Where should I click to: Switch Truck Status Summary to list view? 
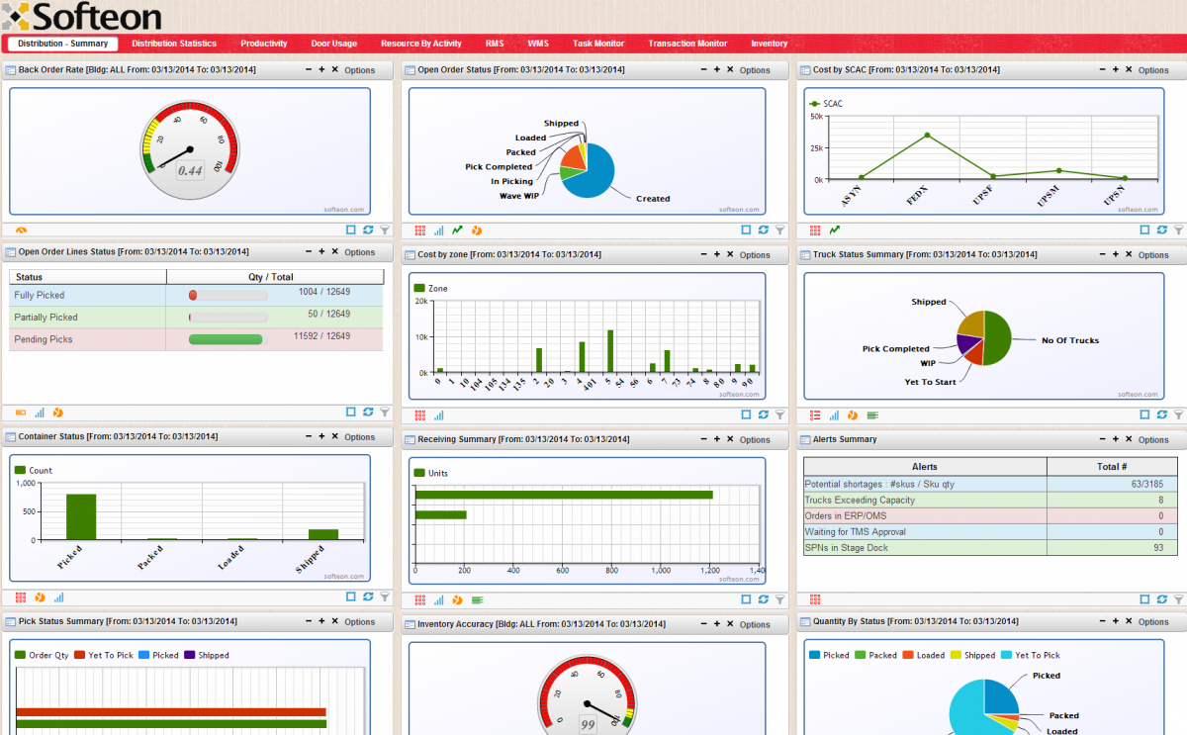(x=813, y=415)
